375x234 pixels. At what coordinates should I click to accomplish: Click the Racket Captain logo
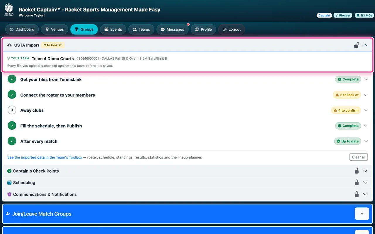(x=9, y=10)
